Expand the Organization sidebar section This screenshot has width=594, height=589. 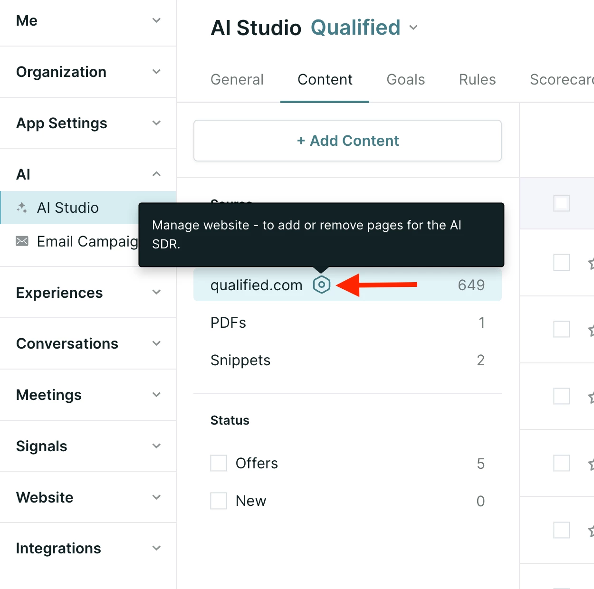coord(88,72)
